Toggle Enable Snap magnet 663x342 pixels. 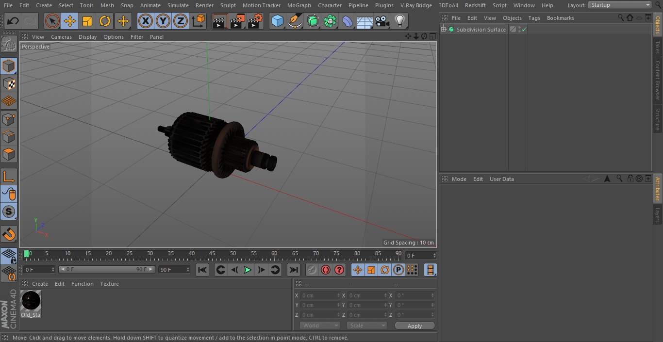tap(9, 234)
